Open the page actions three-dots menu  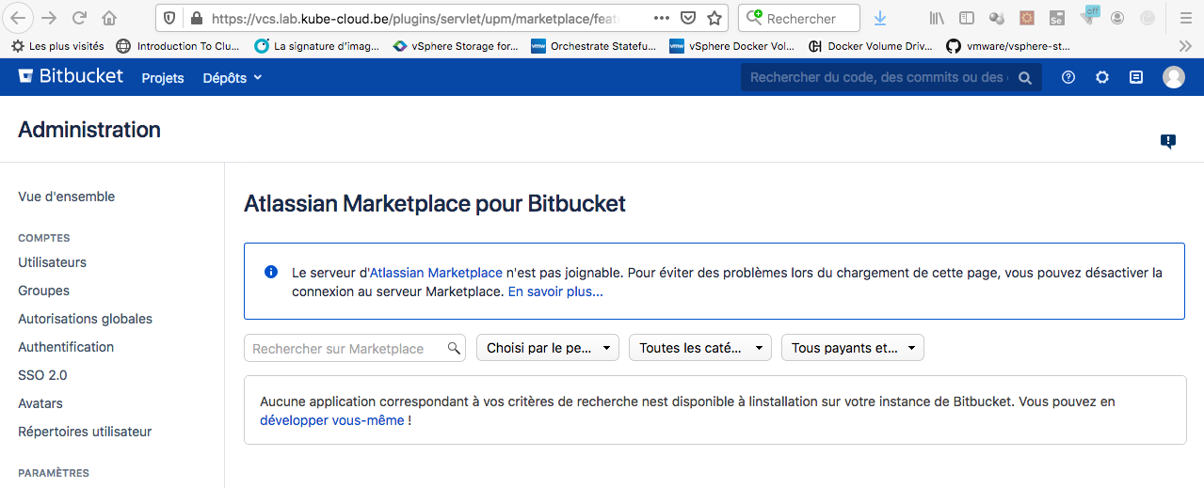coord(662,18)
